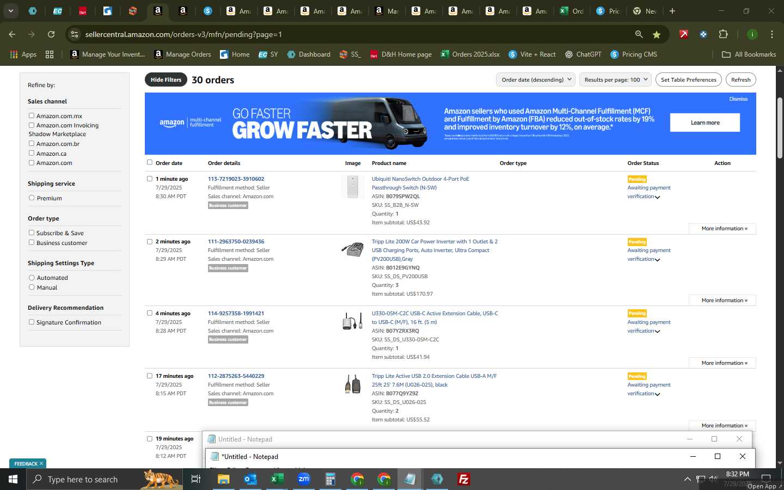Open the Order date (descending) sort dropdown
Viewport: 784px width, 490px height.
point(536,79)
